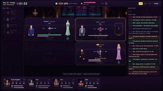Click Saki's DOM stat 56
This screenshot has height=91, width=163.
click(98, 83)
